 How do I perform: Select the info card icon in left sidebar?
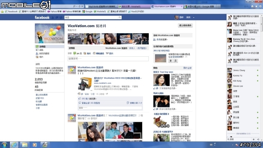click(37, 50)
